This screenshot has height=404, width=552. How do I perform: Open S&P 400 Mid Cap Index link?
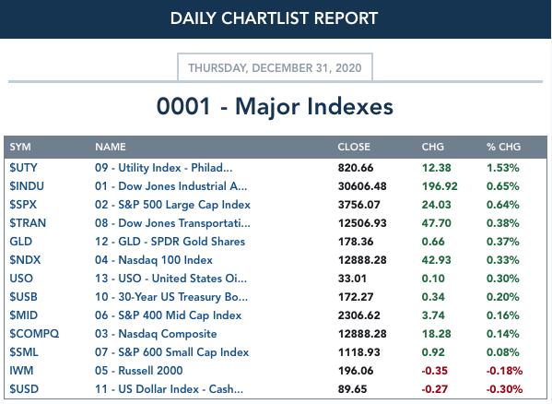(169, 315)
